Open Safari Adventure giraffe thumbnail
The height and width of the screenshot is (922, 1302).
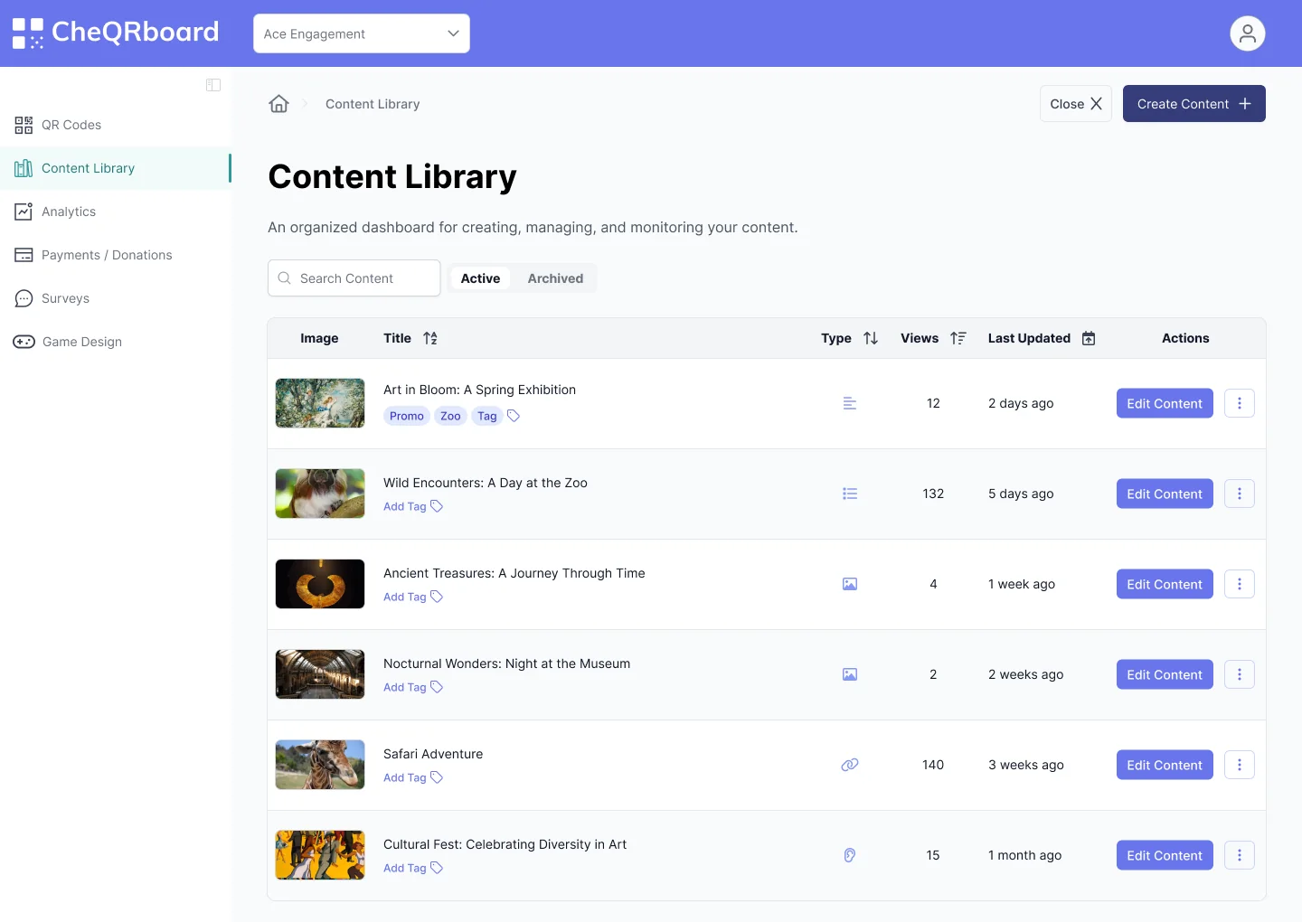(x=320, y=765)
